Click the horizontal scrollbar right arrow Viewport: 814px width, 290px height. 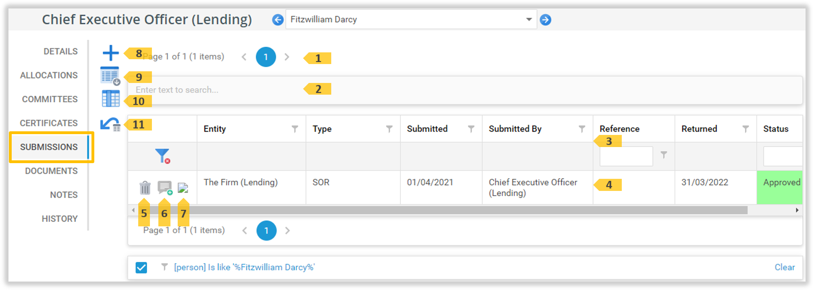[x=797, y=210]
